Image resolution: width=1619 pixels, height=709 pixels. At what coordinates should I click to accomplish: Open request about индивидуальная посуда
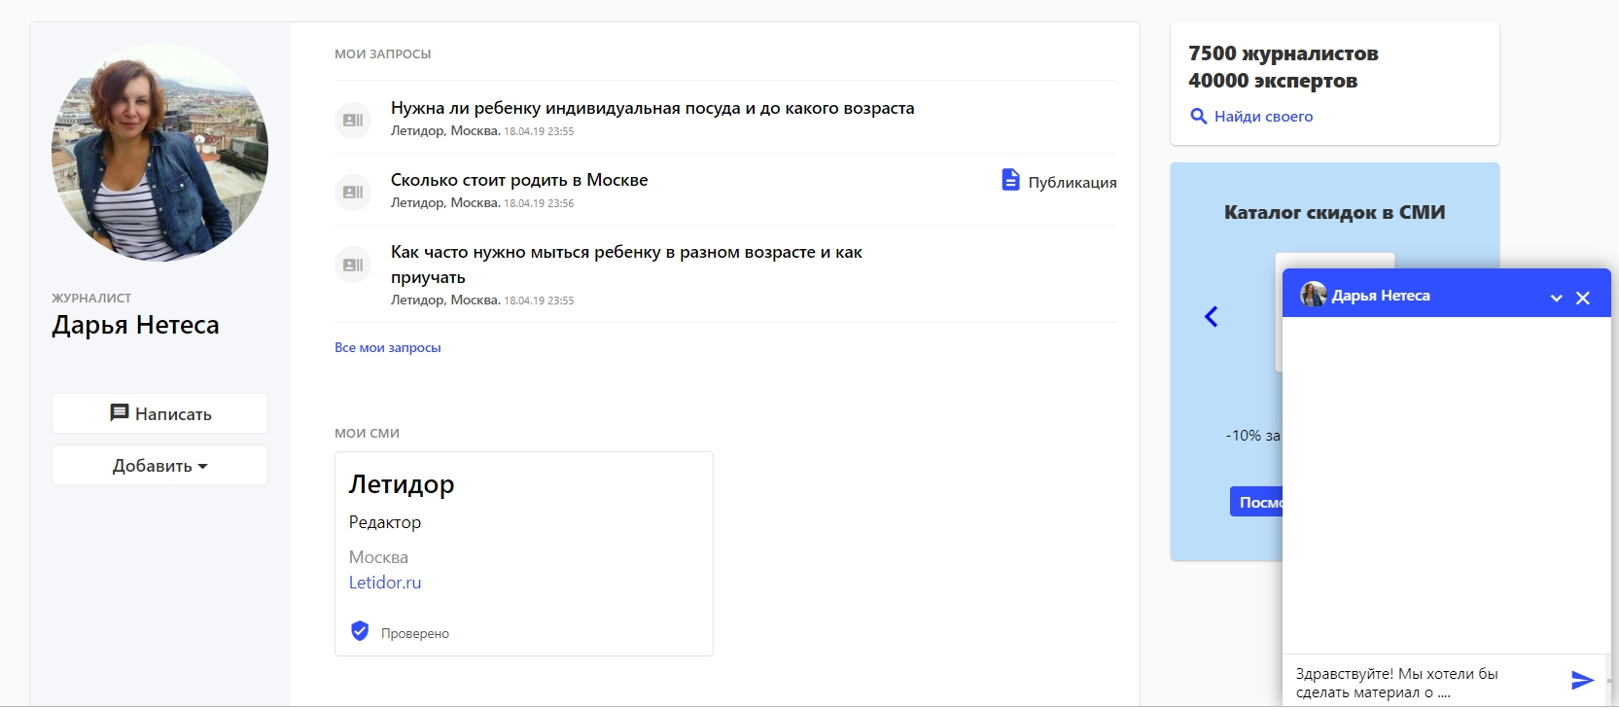tap(651, 108)
